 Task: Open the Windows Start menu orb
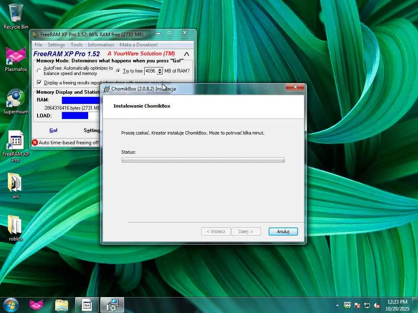(x=11, y=305)
